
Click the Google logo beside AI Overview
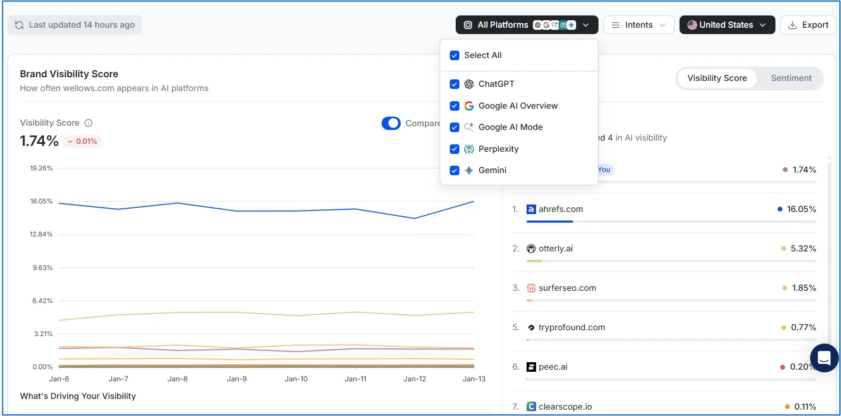pos(469,106)
